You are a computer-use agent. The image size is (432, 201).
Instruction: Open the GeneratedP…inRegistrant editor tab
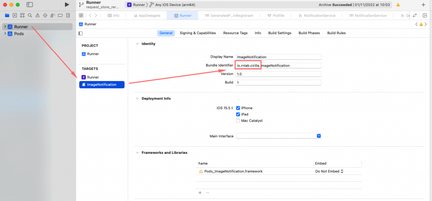(x=229, y=16)
